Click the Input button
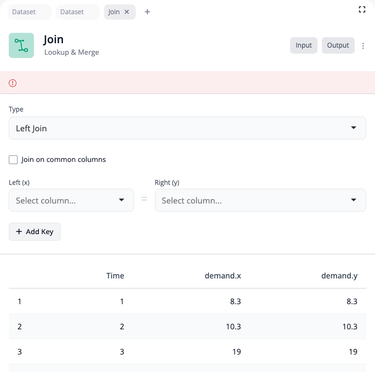The height and width of the screenshot is (372, 375). point(303,45)
